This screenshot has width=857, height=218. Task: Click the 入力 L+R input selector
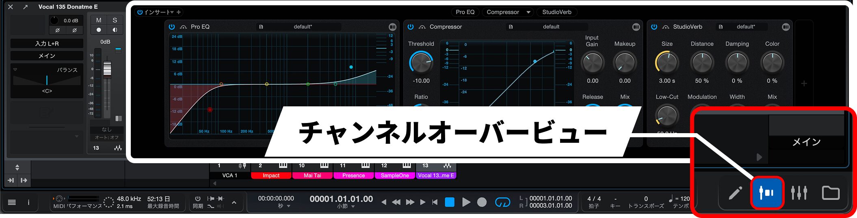[47, 43]
